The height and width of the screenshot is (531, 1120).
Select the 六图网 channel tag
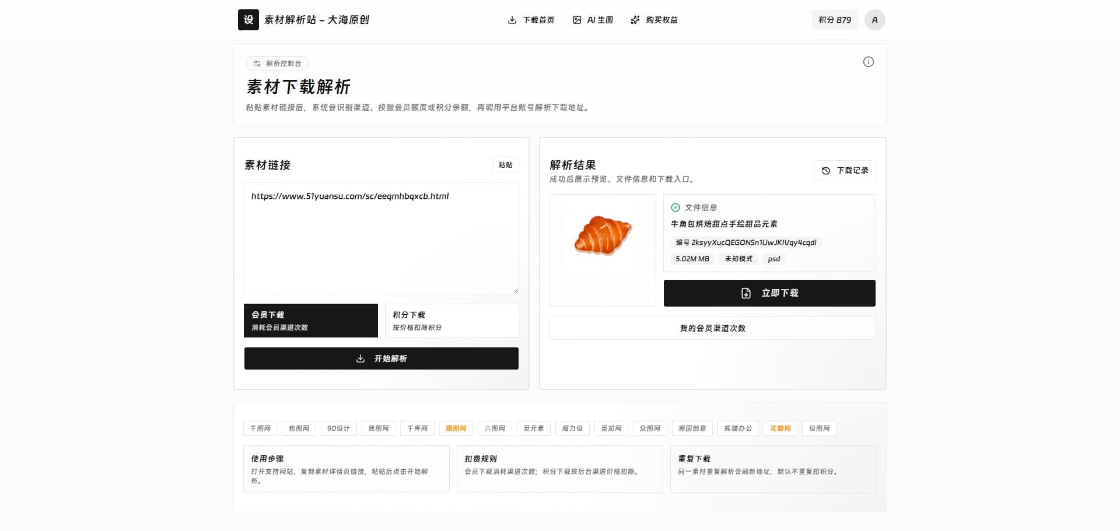coord(495,428)
